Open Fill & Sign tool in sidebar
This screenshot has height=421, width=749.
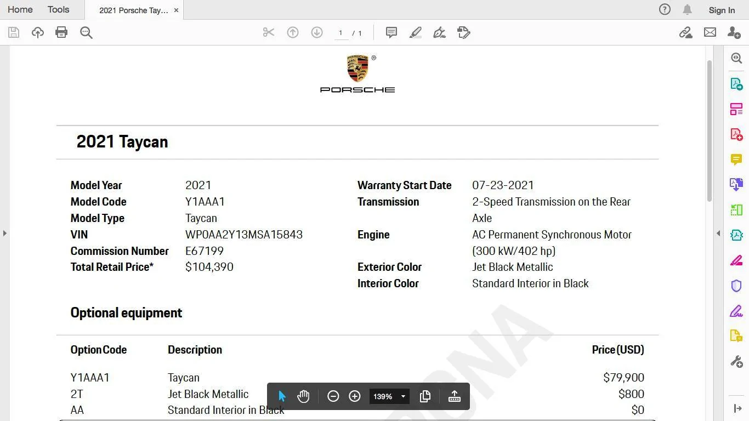[736, 311]
